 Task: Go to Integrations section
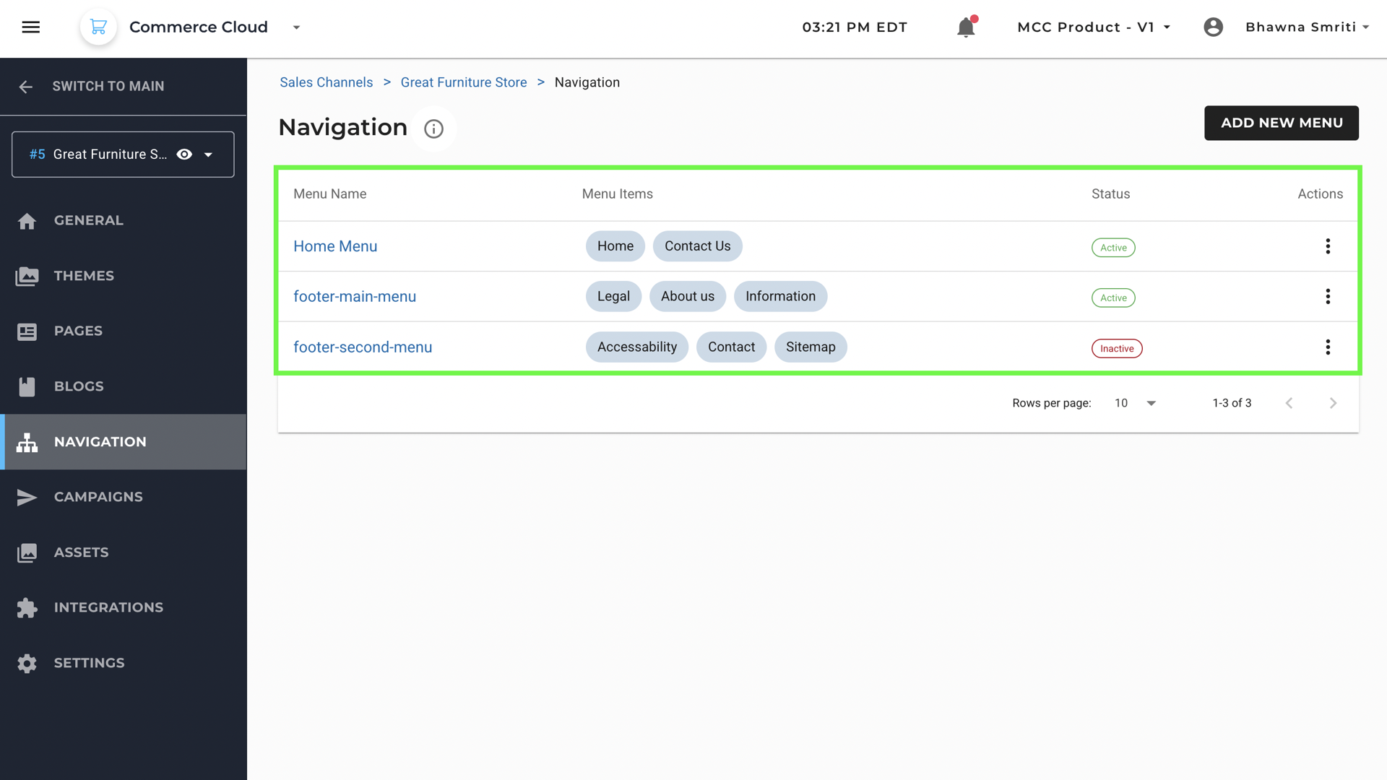coord(108,607)
